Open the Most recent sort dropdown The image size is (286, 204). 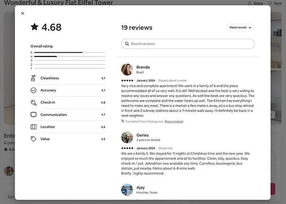(241, 28)
